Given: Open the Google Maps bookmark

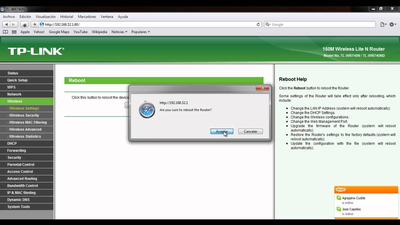Looking at the screenshot, I should coord(59,32).
